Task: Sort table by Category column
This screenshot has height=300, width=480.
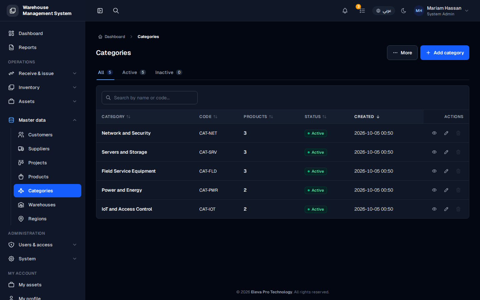Action: (x=116, y=117)
